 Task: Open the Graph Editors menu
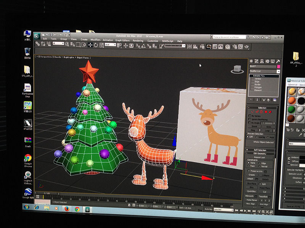click(122, 40)
